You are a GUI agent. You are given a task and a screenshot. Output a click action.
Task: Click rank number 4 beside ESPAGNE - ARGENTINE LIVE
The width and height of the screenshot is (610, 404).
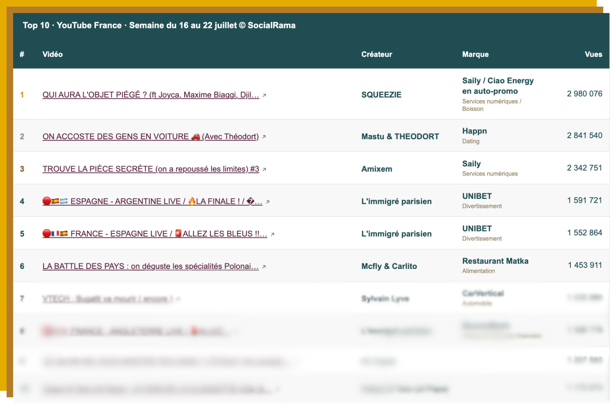pos(22,201)
